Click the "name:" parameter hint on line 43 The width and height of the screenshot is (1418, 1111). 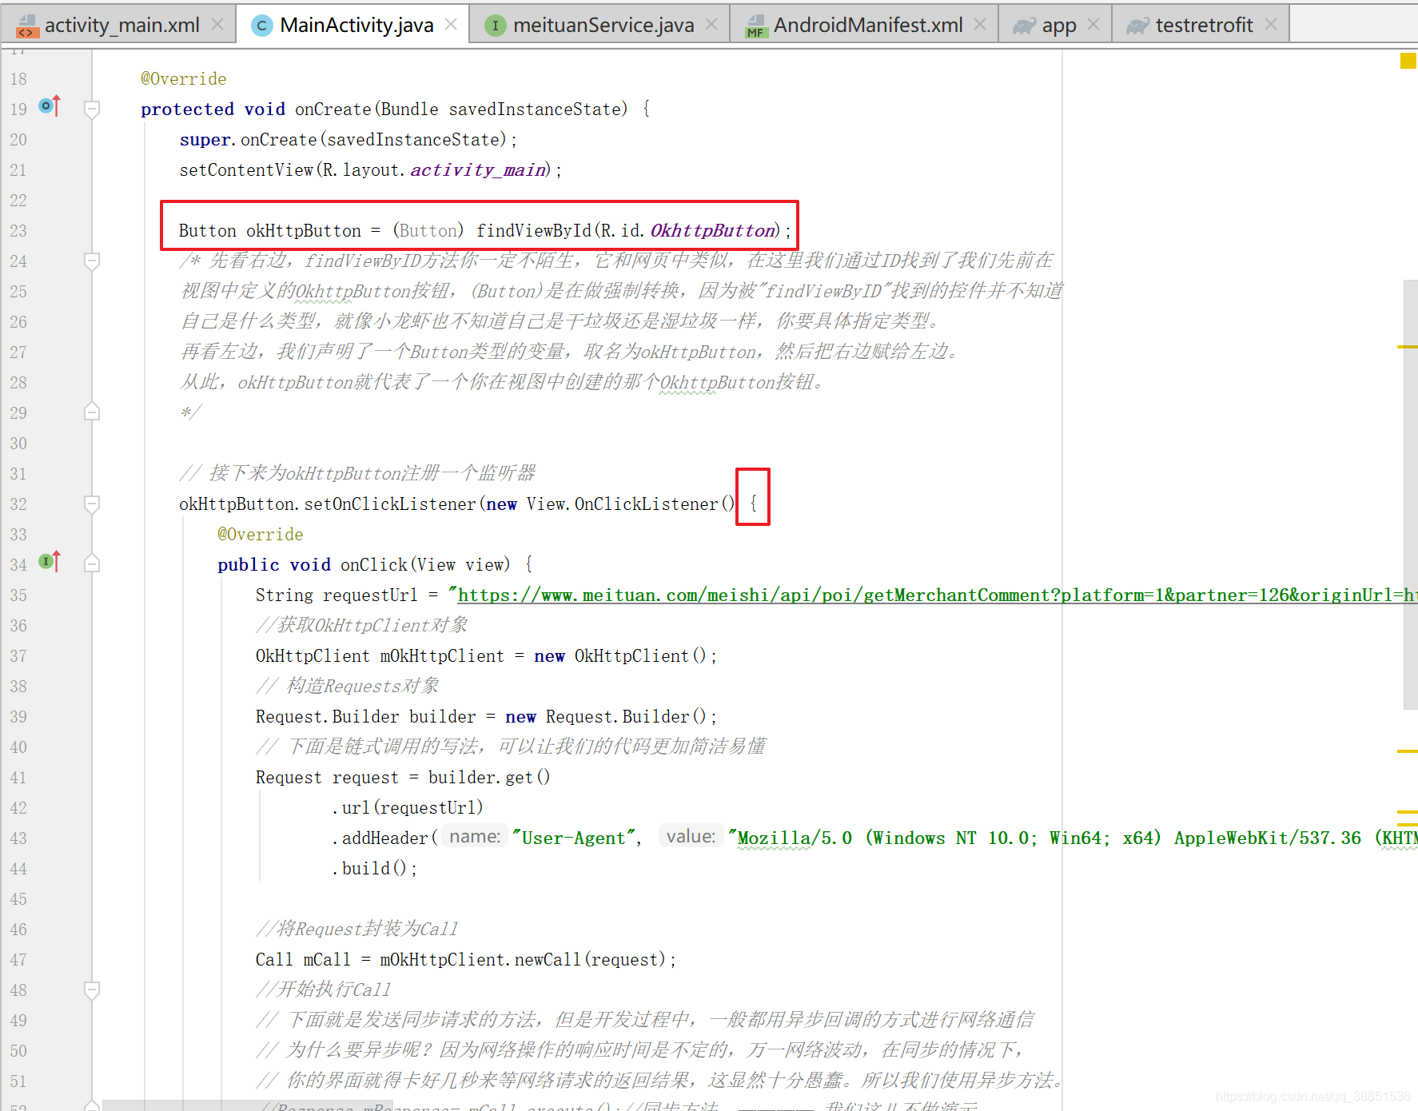pos(475,837)
